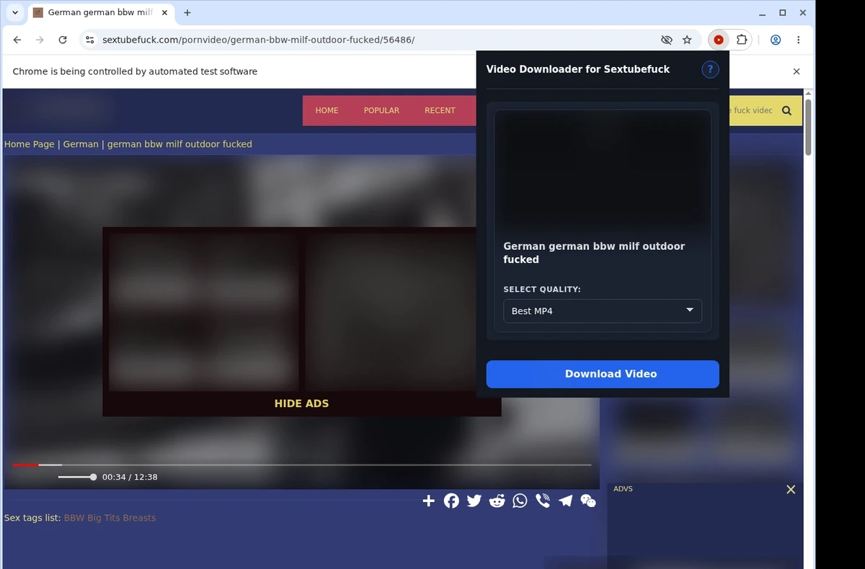The height and width of the screenshot is (569, 865).
Task: Share the video on Facebook
Action: coord(451,501)
